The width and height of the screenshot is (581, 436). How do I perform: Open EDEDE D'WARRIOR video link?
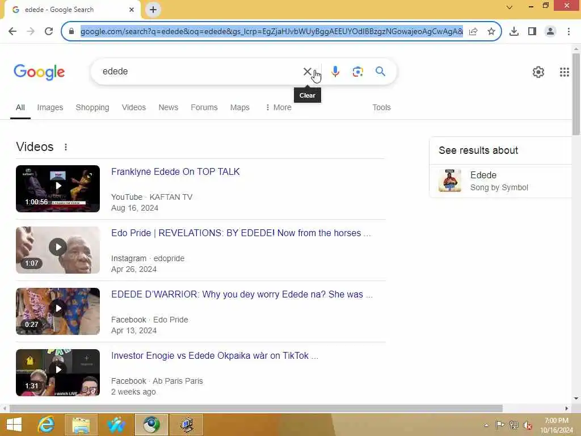pos(242,295)
